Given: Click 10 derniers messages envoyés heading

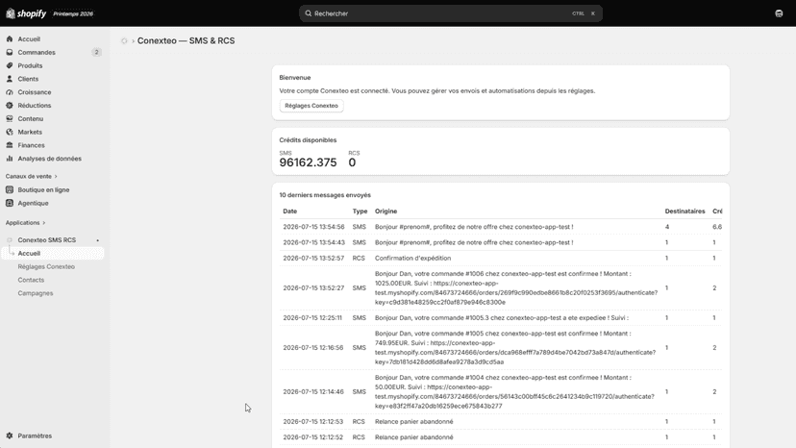Looking at the screenshot, I should [325, 195].
